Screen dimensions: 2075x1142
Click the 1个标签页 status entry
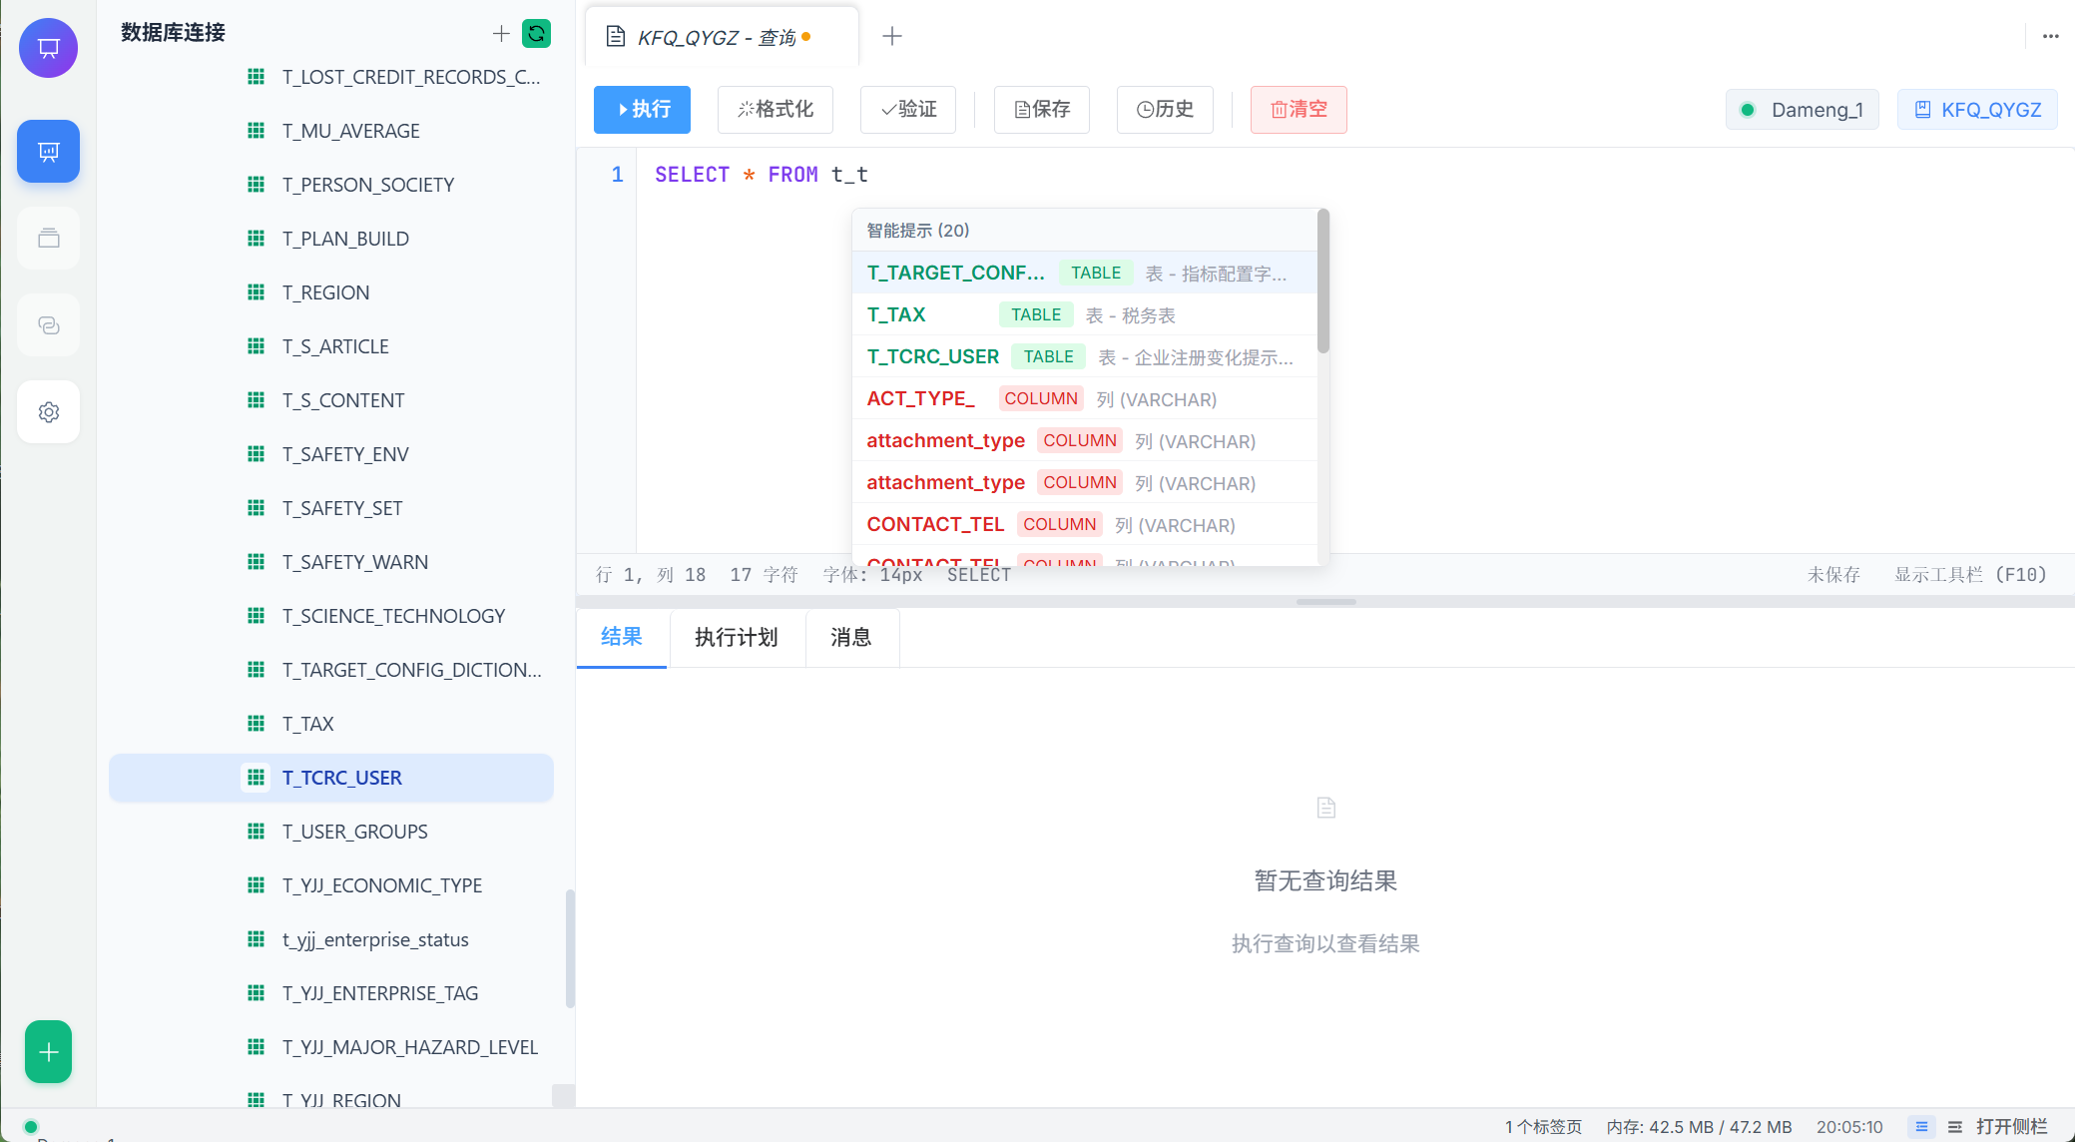1543,1126
